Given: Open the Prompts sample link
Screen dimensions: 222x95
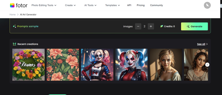Looking at the screenshot, I should (28, 26).
